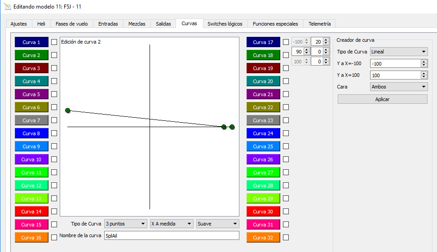The image size is (437, 252).
Task: Expand the 'X A medida' dropdown
Action: (172, 224)
